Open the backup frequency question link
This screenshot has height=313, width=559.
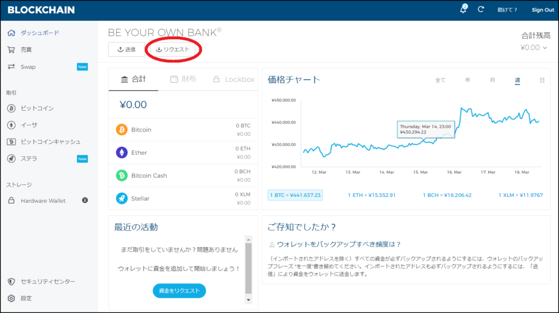click(x=339, y=244)
